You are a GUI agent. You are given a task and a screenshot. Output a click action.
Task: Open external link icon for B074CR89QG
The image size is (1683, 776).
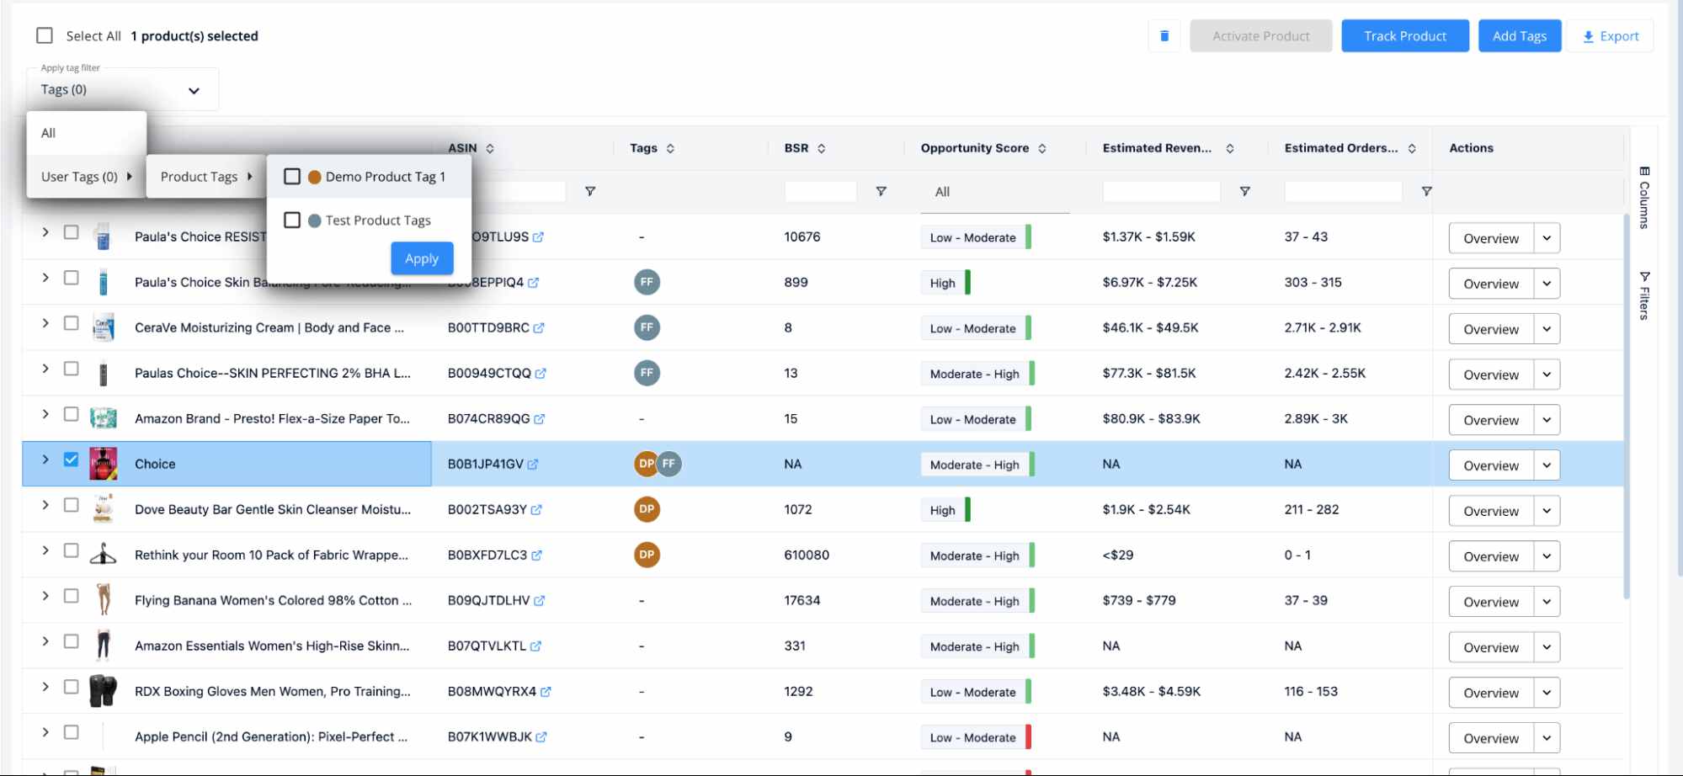(540, 419)
